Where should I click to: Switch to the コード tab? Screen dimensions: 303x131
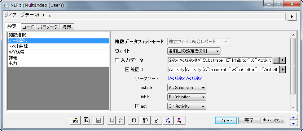(x=28, y=27)
